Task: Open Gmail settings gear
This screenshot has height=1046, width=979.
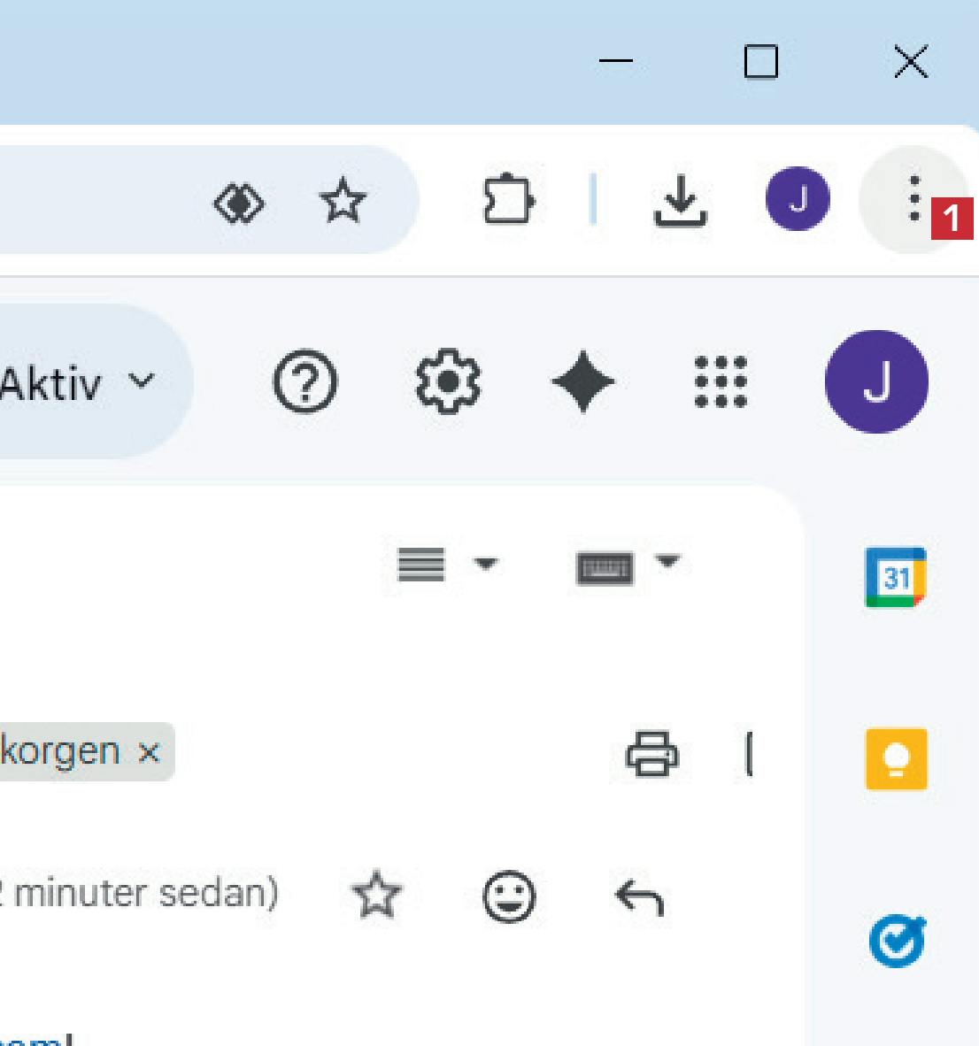Action: (448, 382)
